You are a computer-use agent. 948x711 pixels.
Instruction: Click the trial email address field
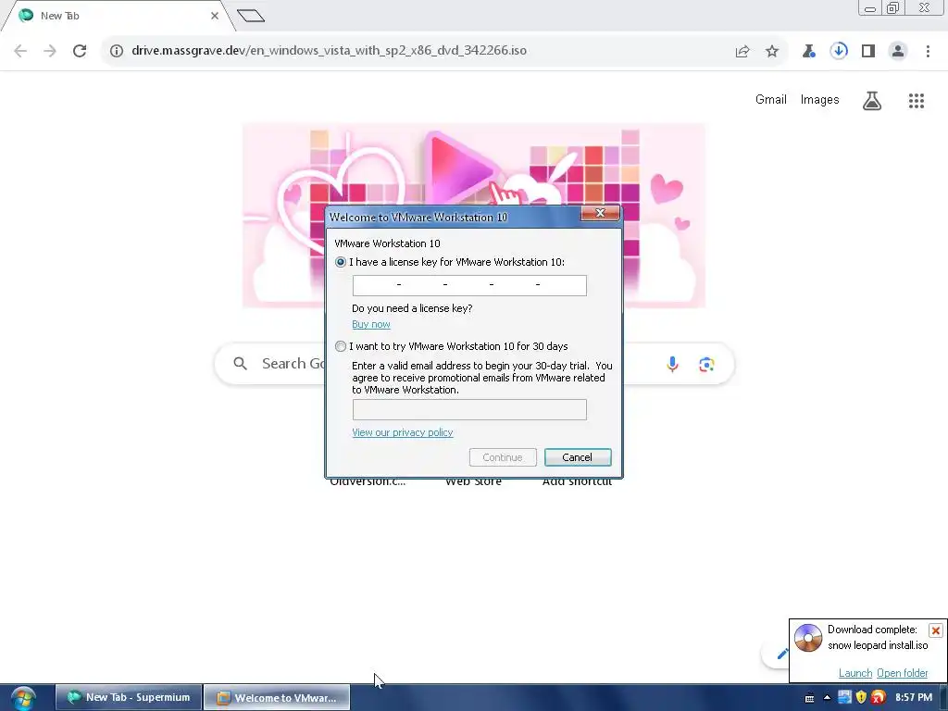tap(469, 410)
